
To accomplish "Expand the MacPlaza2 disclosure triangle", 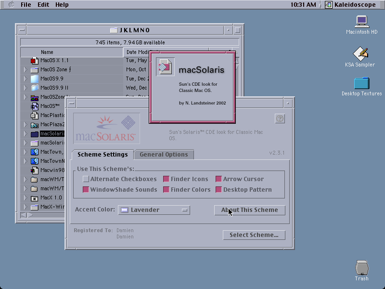I will [x=26, y=124].
